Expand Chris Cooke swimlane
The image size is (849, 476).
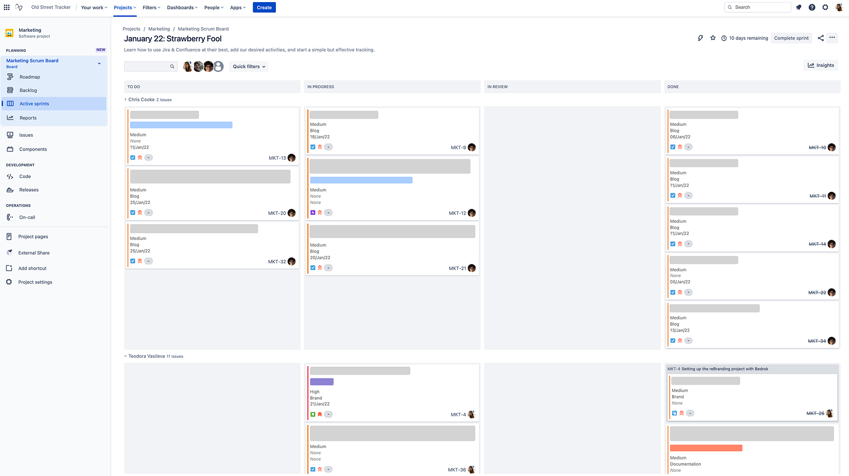click(125, 100)
